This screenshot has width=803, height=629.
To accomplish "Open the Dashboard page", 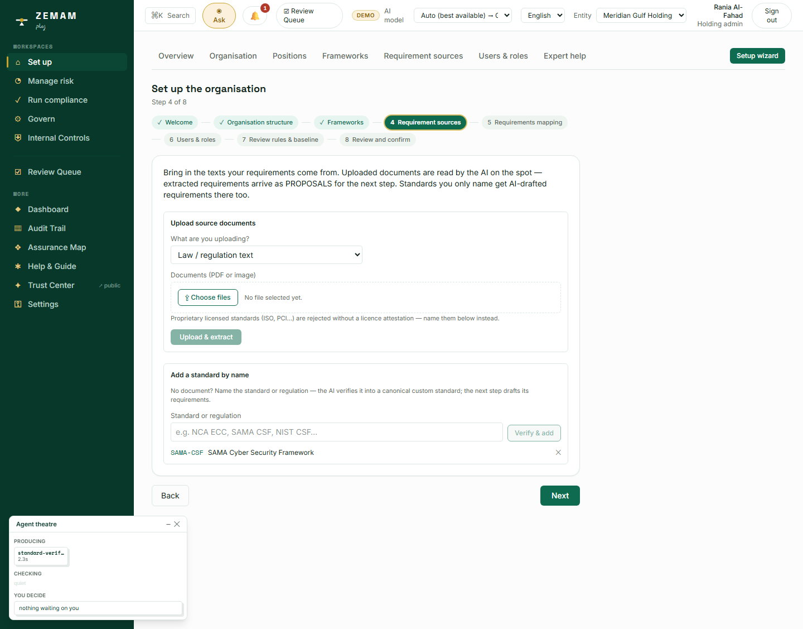I will [67, 209].
